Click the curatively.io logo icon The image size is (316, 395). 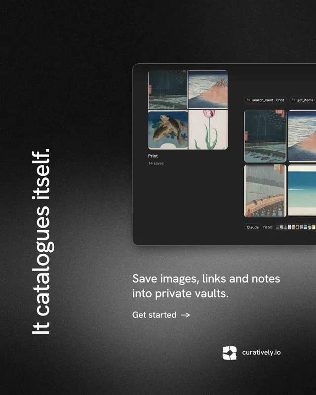click(x=230, y=353)
